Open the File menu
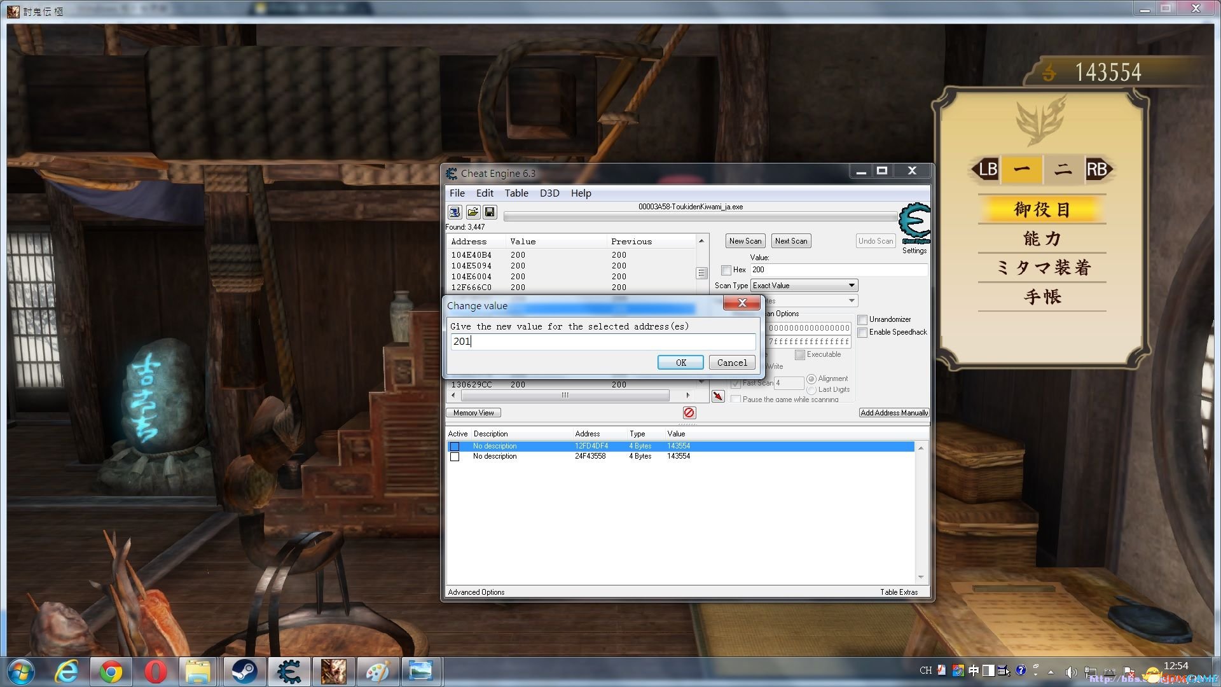Viewport: 1221px width, 687px height. (457, 193)
